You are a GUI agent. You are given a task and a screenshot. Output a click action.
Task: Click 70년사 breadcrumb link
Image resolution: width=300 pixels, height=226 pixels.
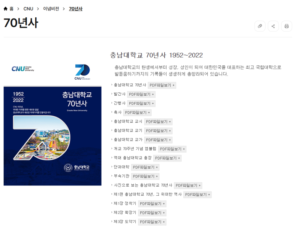(x=75, y=9)
